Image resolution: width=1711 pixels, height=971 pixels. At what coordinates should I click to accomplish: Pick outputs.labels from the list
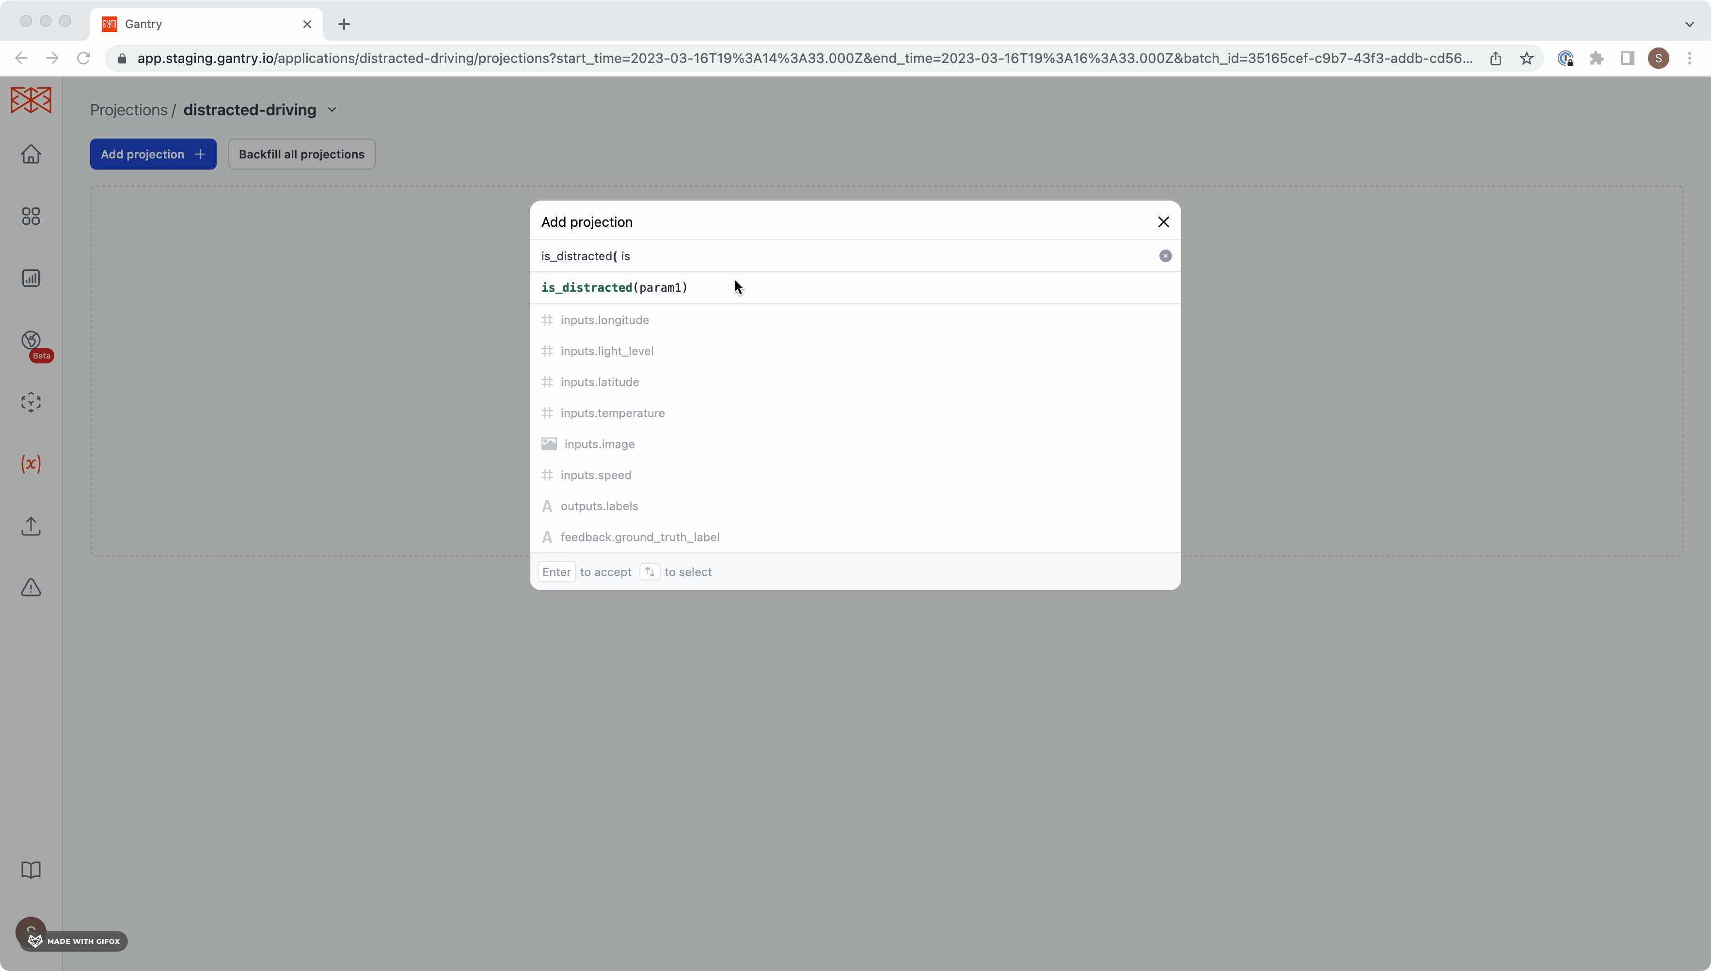click(x=599, y=506)
